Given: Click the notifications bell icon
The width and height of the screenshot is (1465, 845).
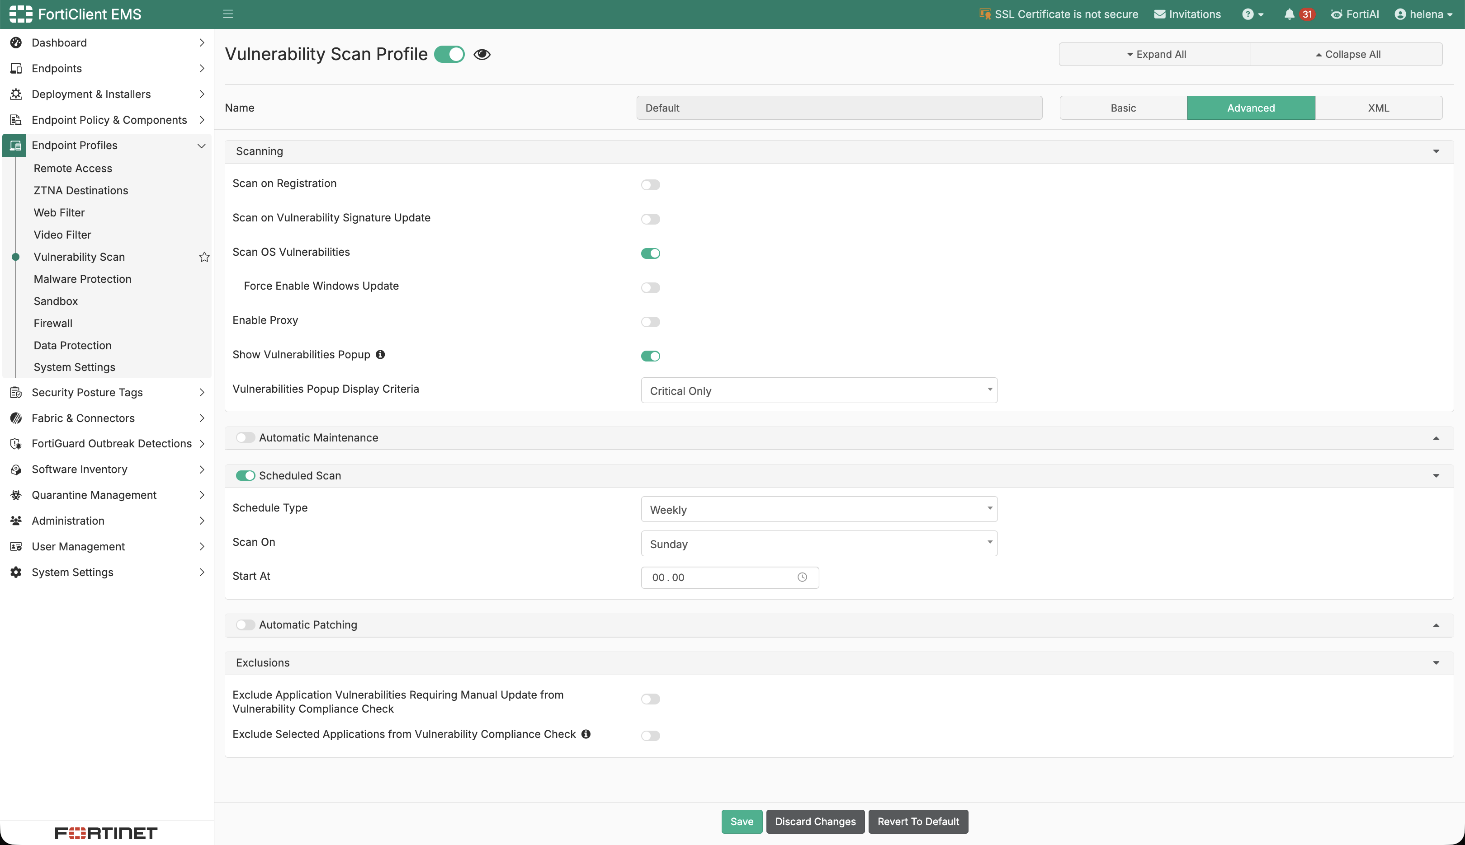Looking at the screenshot, I should click(1289, 14).
